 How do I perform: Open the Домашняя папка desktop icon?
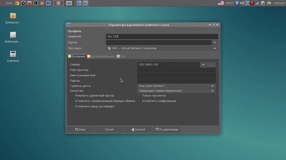pos(13,18)
